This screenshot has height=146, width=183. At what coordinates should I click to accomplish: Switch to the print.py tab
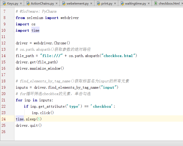pos(106,3)
